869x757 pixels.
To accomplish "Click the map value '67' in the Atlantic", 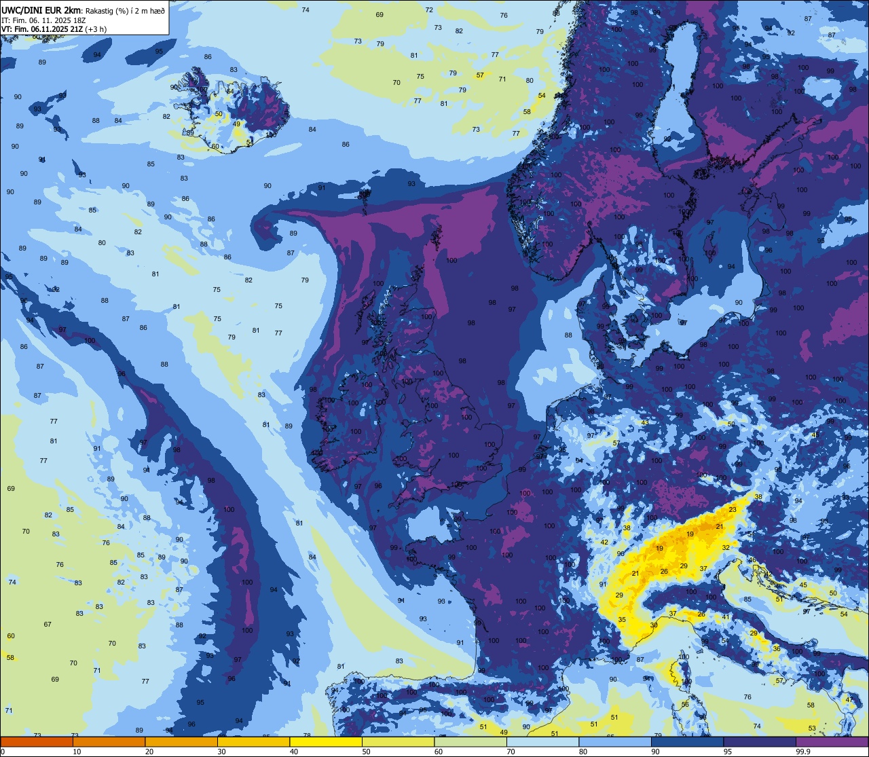I will click(48, 624).
